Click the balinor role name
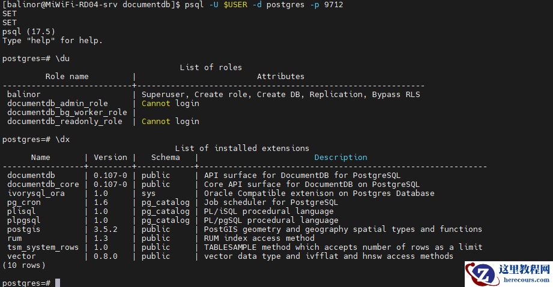Viewport: 553px width, 287px height. pos(24,94)
